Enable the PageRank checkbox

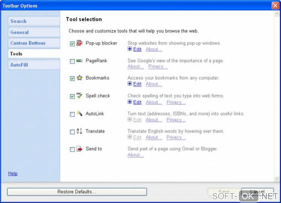click(72, 61)
